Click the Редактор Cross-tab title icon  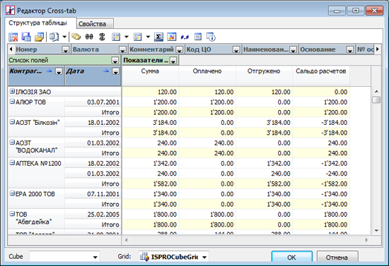10,11
